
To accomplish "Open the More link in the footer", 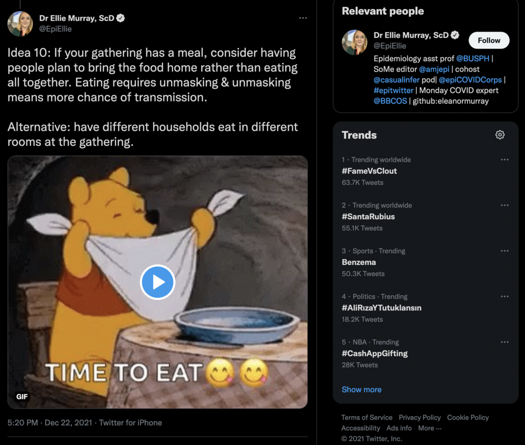I will pos(429,428).
